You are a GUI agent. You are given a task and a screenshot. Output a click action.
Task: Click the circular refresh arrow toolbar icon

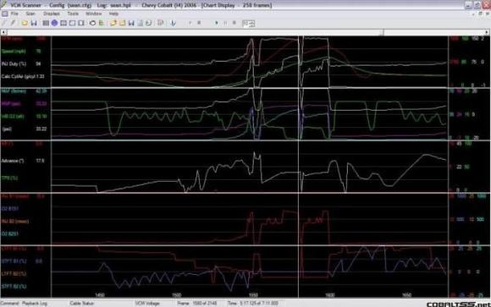[x=148, y=23]
